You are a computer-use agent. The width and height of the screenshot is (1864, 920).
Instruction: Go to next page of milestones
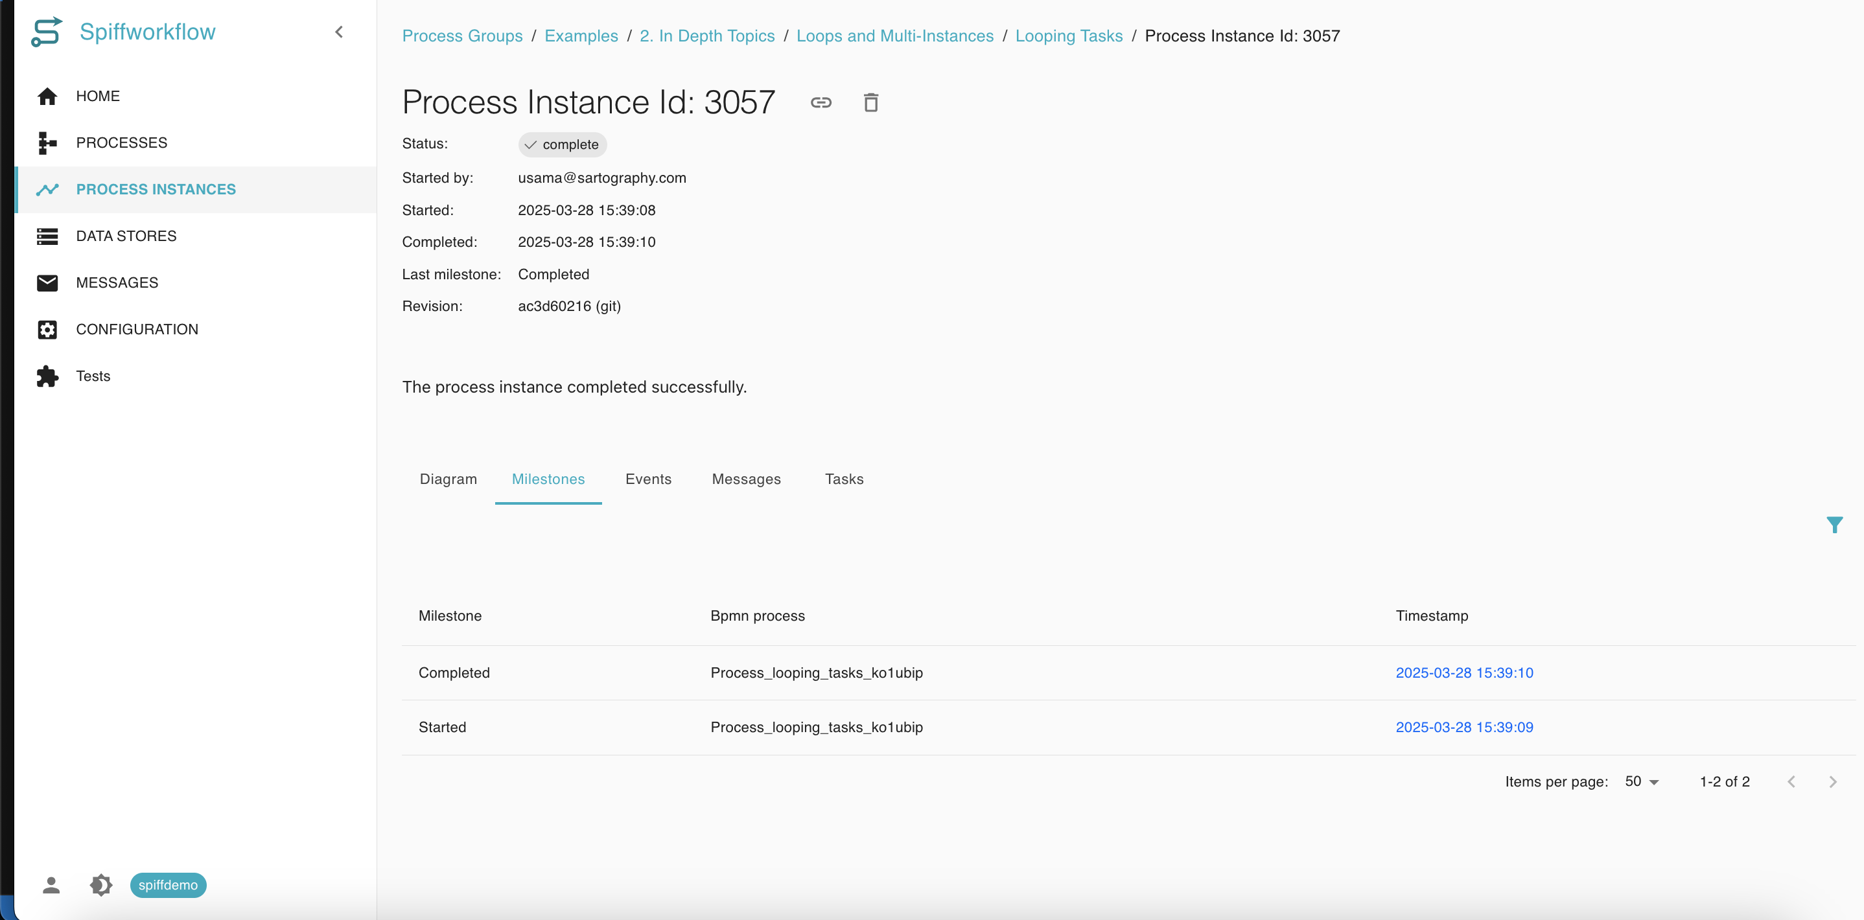[1832, 782]
